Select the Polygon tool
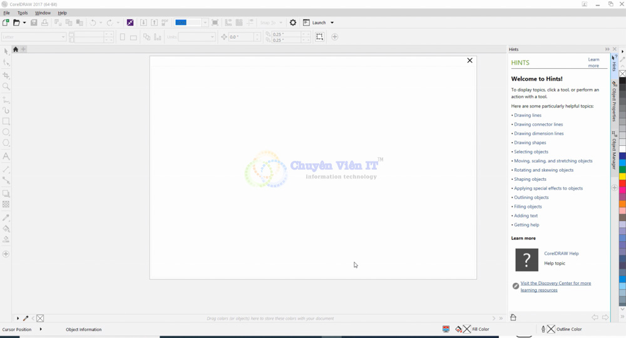This screenshot has width=626, height=338. pyautogui.click(x=6, y=143)
